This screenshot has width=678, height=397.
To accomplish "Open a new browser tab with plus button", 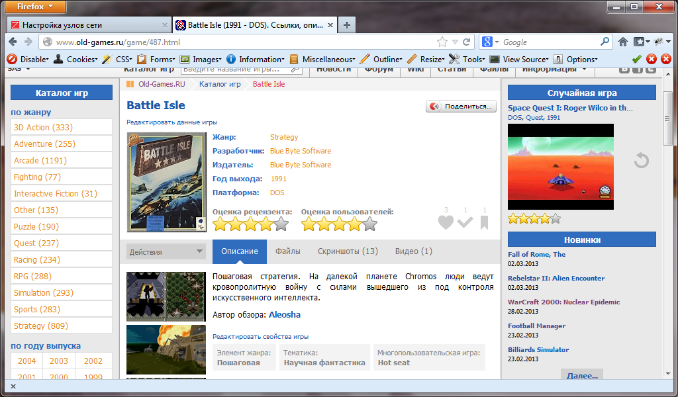I will tap(347, 25).
